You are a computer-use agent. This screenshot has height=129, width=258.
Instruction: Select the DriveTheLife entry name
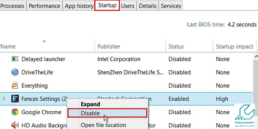(37, 72)
